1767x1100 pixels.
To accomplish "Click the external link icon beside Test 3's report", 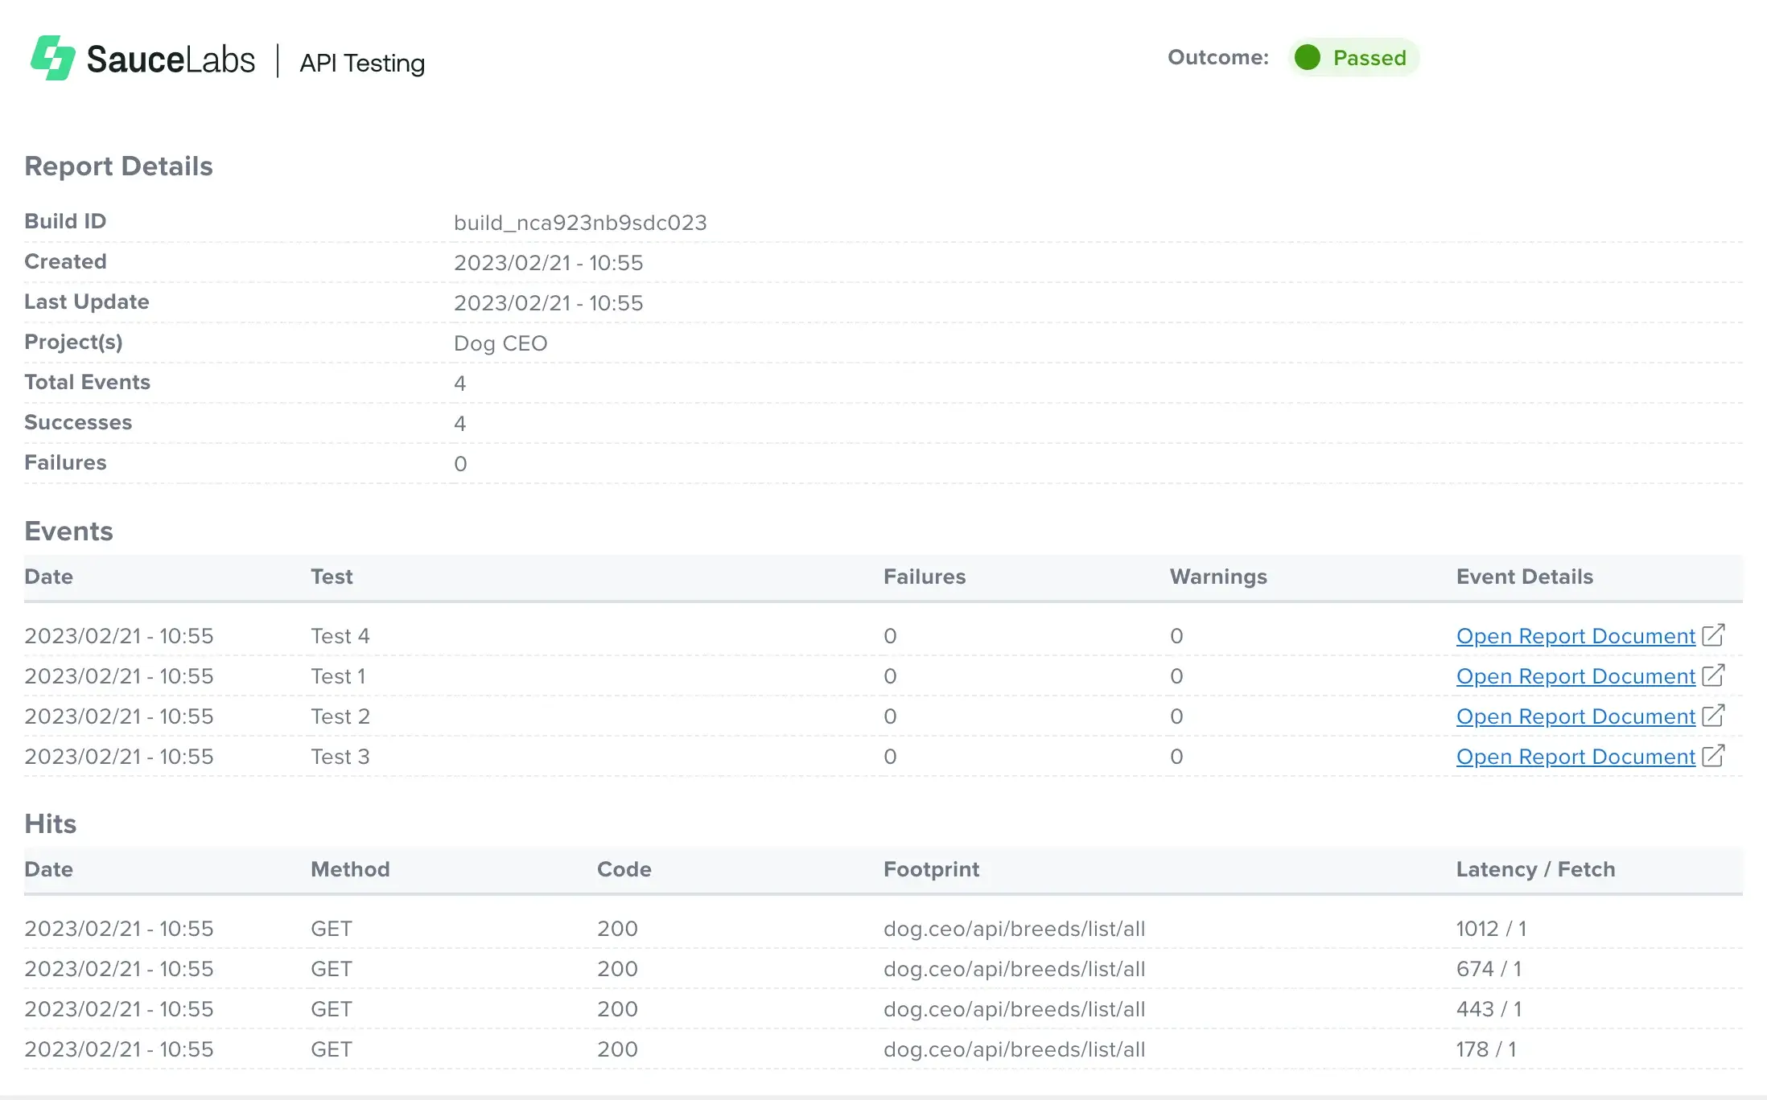I will pos(1714,756).
